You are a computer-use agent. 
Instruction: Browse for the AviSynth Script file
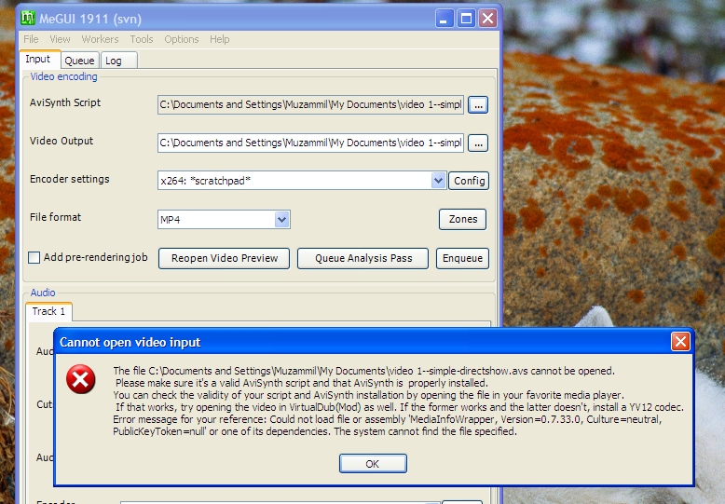pos(478,105)
